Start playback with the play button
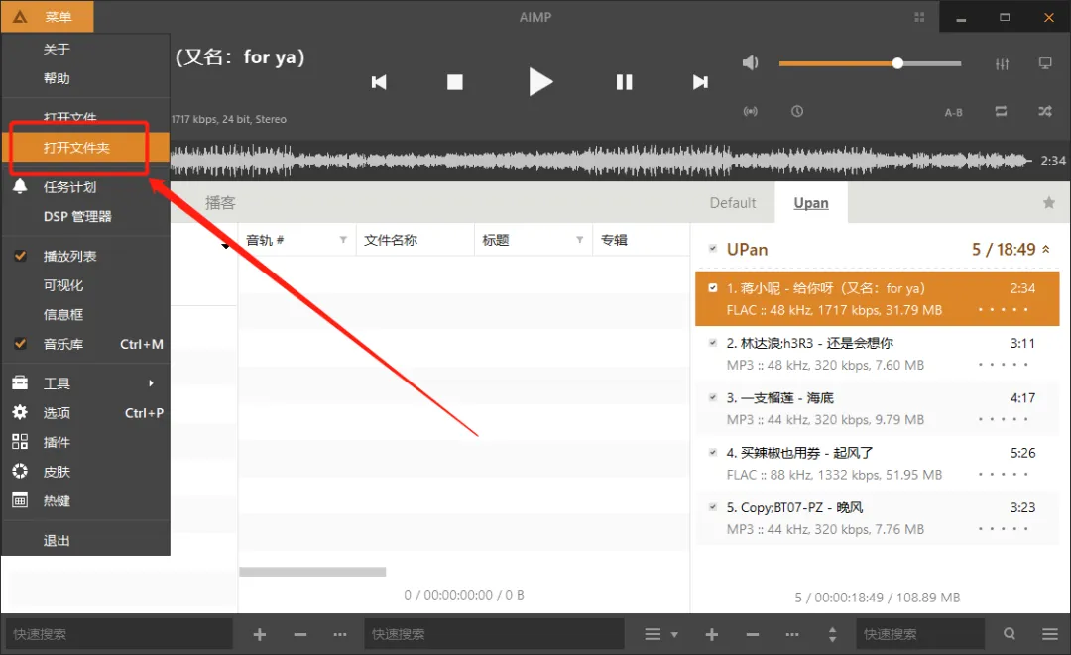The height and width of the screenshot is (655, 1071). [540, 82]
